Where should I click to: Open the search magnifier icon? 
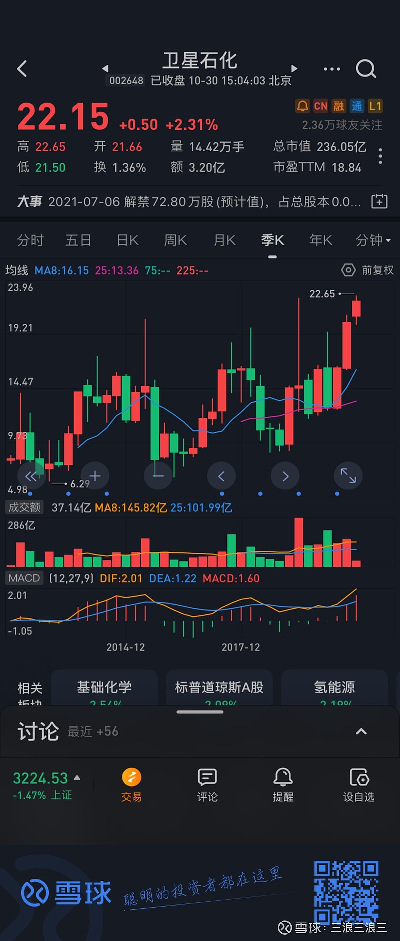[x=366, y=69]
